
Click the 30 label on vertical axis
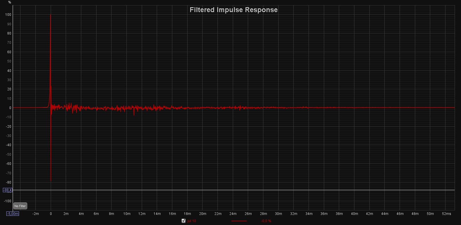coord(9,80)
